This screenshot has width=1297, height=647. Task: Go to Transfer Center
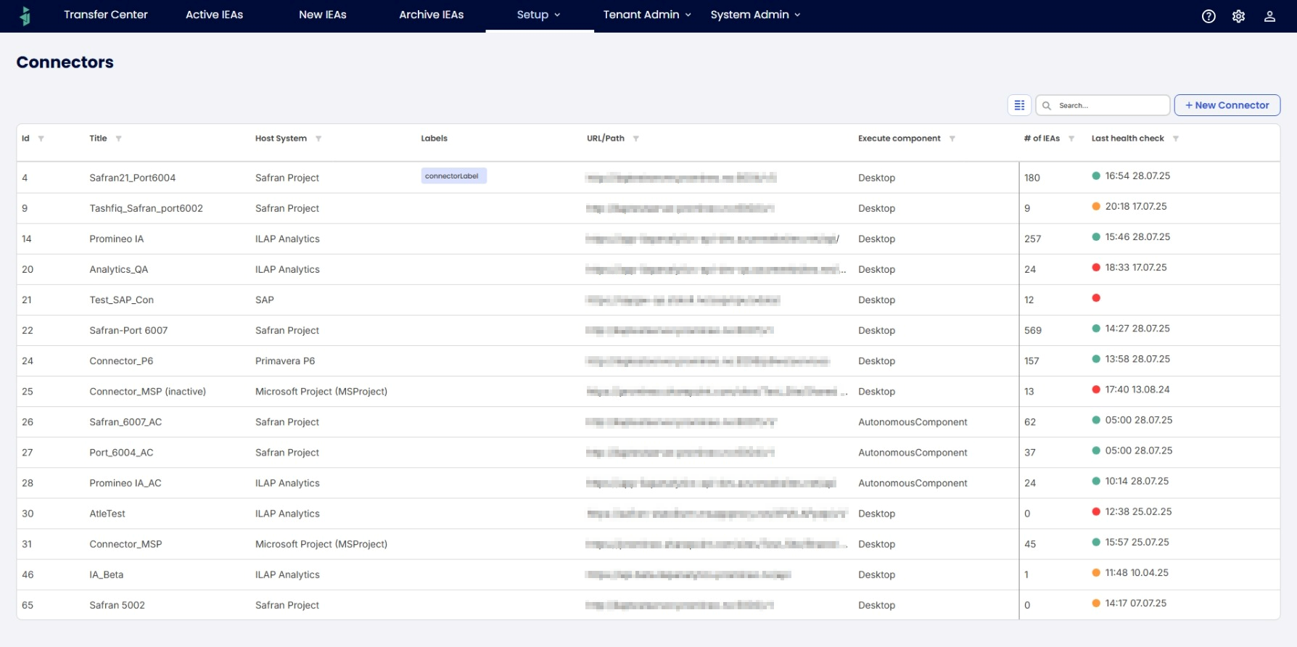(106, 15)
